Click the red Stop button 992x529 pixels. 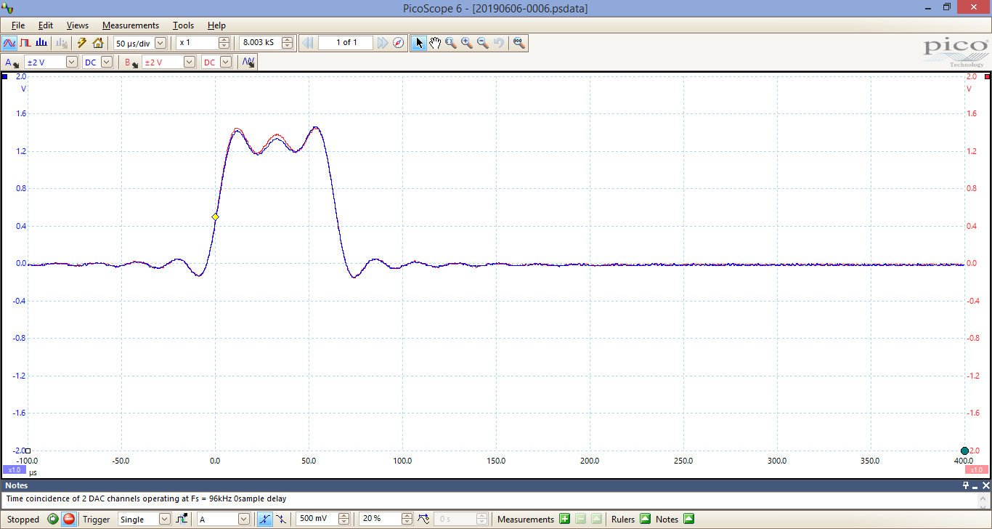[x=68, y=519]
